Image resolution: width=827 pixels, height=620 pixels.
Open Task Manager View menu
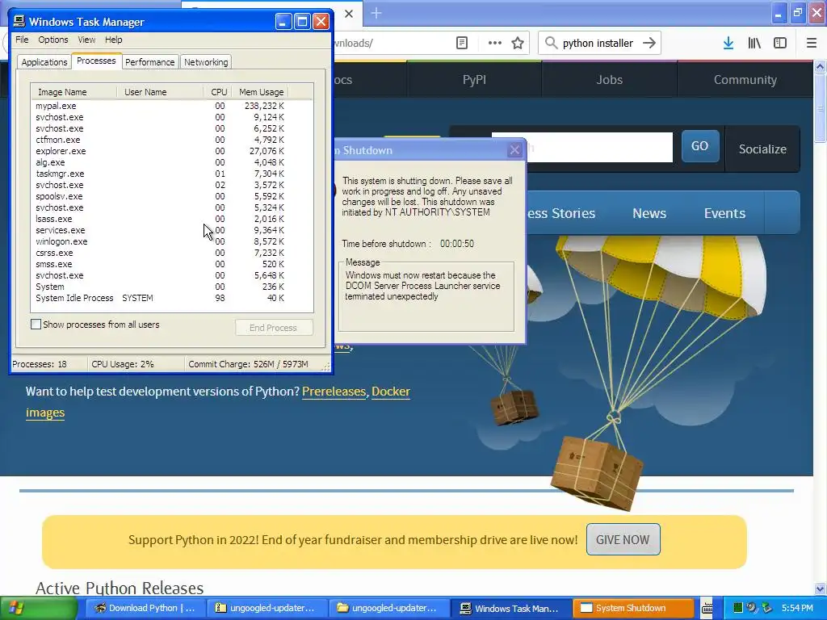tap(86, 40)
